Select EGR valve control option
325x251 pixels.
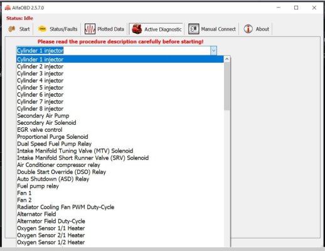click(x=120, y=130)
